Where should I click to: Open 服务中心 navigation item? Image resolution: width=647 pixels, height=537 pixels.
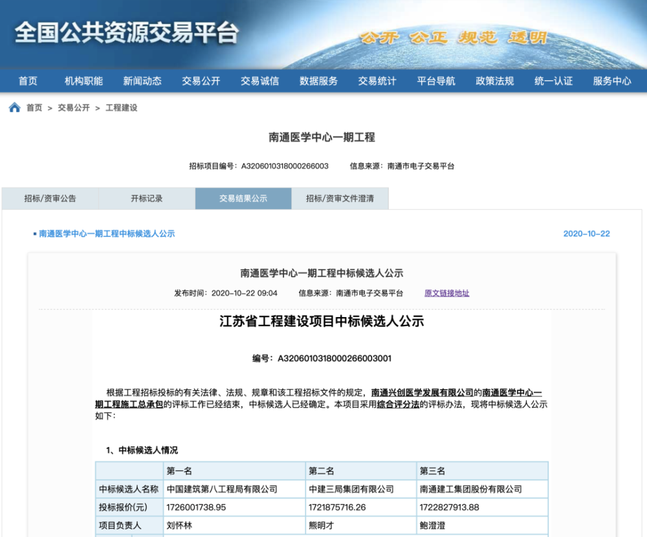coord(612,81)
